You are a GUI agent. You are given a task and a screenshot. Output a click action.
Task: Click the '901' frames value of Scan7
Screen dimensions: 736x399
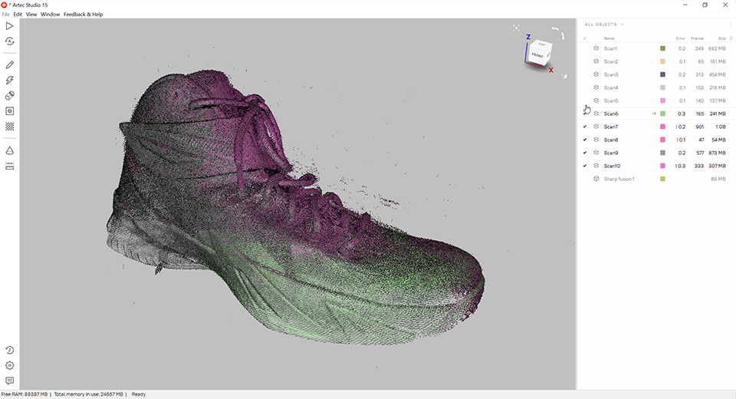[699, 127]
